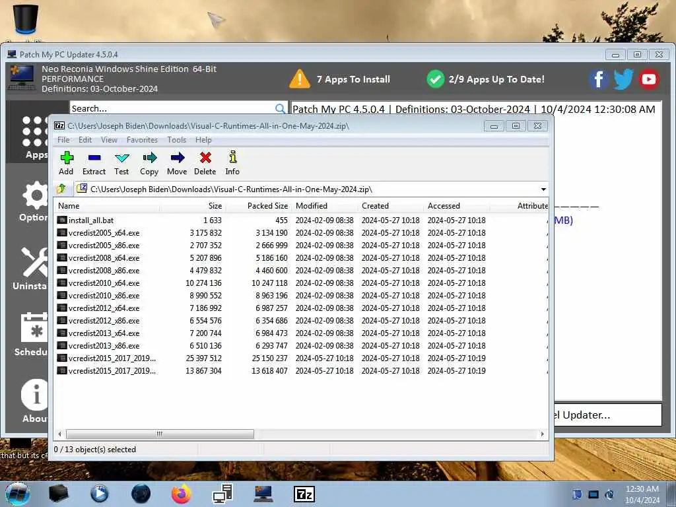The height and width of the screenshot is (507, 676).
Task: Expand the 7-Zip address path dropdown
Action: (543, 189)
